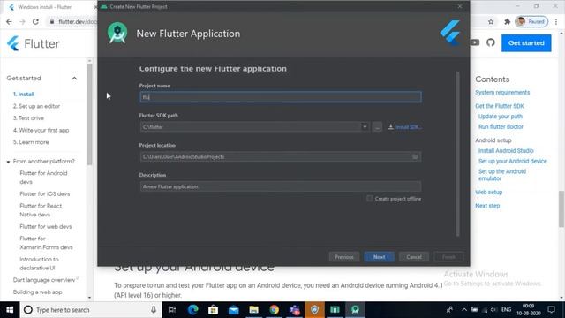The image size is (565, 318).
Task: Open the Windows Start menu
Action: pos(10,310)
